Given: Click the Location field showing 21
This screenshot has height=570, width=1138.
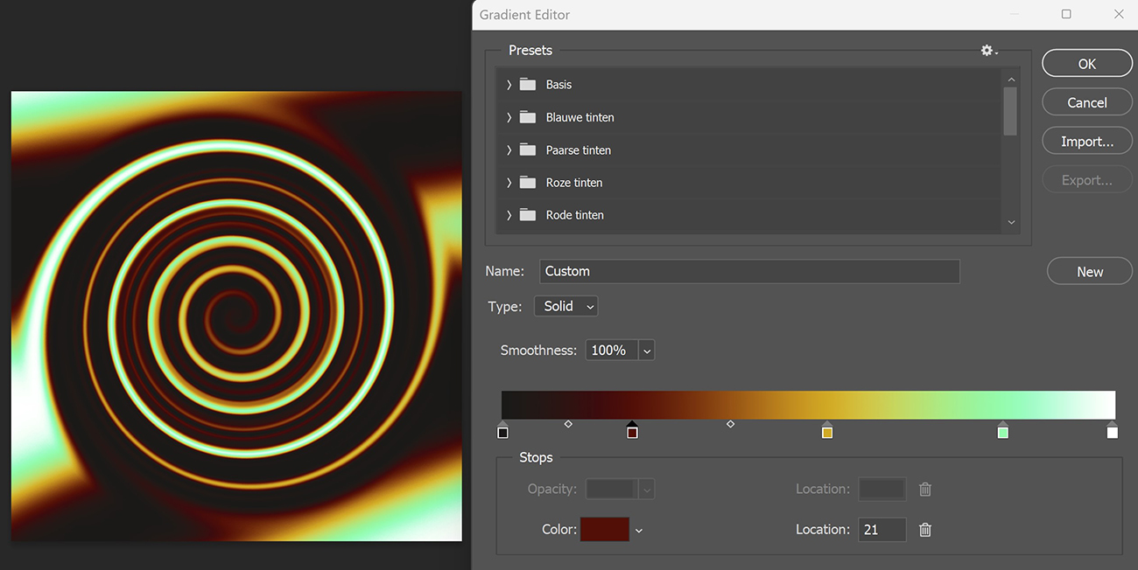Looking at the screenshot, I should [882, 529].
